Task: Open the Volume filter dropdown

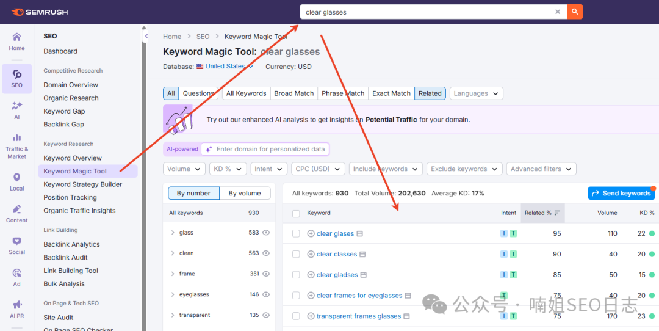Action: tap(184, 169)
